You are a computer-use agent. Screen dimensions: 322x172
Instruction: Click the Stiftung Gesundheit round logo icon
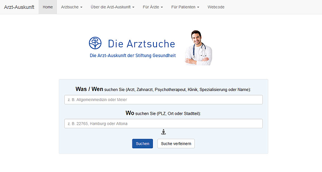coord(95,43)
